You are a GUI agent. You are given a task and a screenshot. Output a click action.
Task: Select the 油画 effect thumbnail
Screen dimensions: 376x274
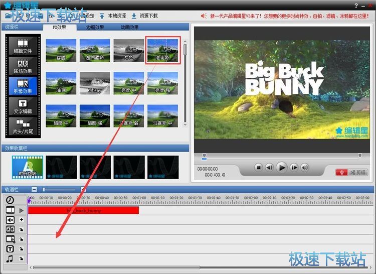click(x=61, y=83)
